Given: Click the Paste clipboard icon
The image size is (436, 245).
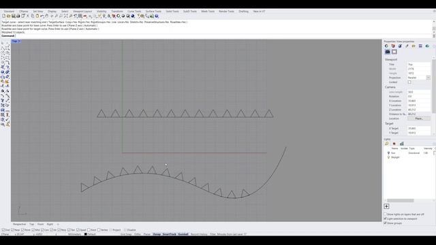Looking at the screenshot, I should tap(37, 16).
